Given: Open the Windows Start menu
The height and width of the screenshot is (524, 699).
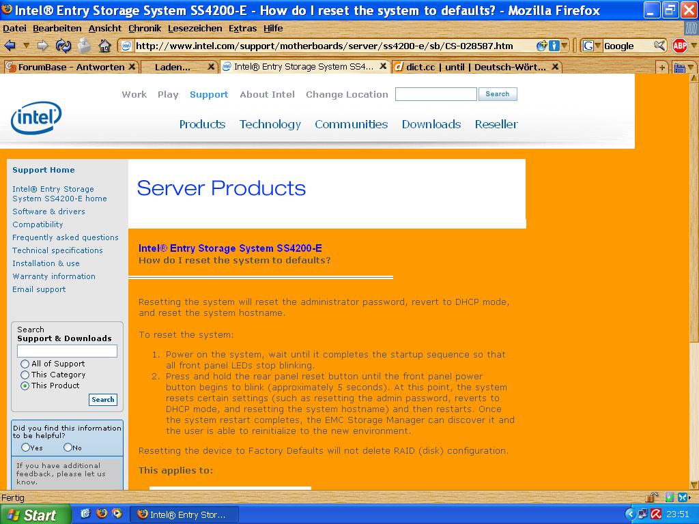Looking at the screenshot, I should 35,514.
